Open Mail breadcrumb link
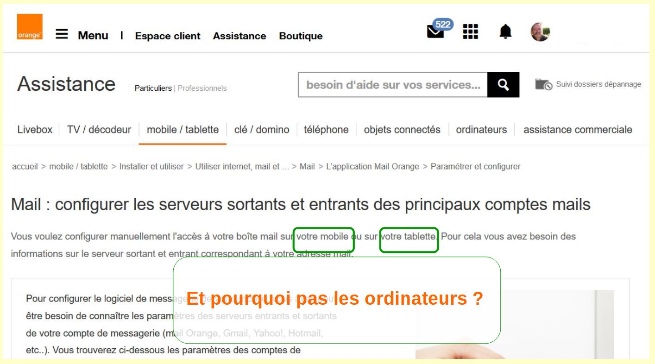The width and height of the screenshot is (655, 364). tap(307, 166)
